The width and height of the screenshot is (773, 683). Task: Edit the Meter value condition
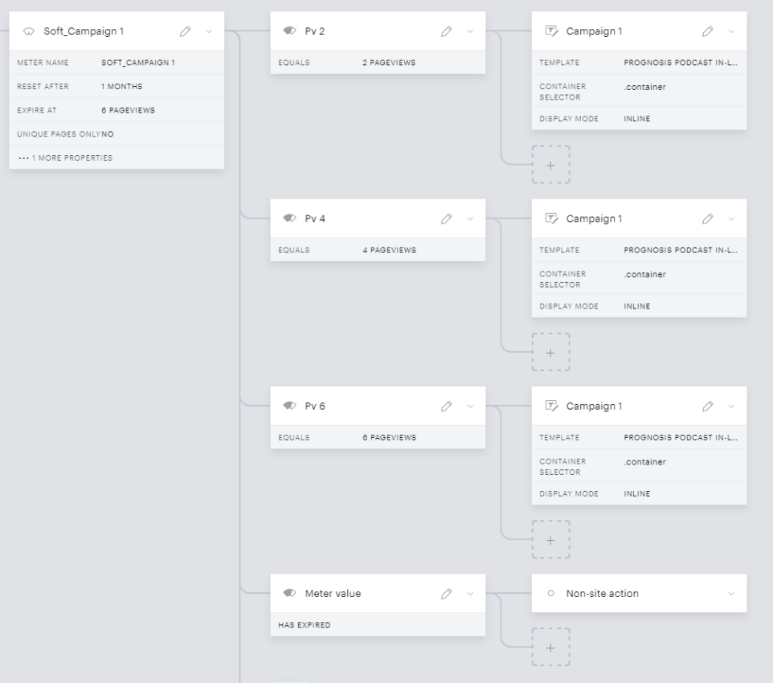pos(446,593)
